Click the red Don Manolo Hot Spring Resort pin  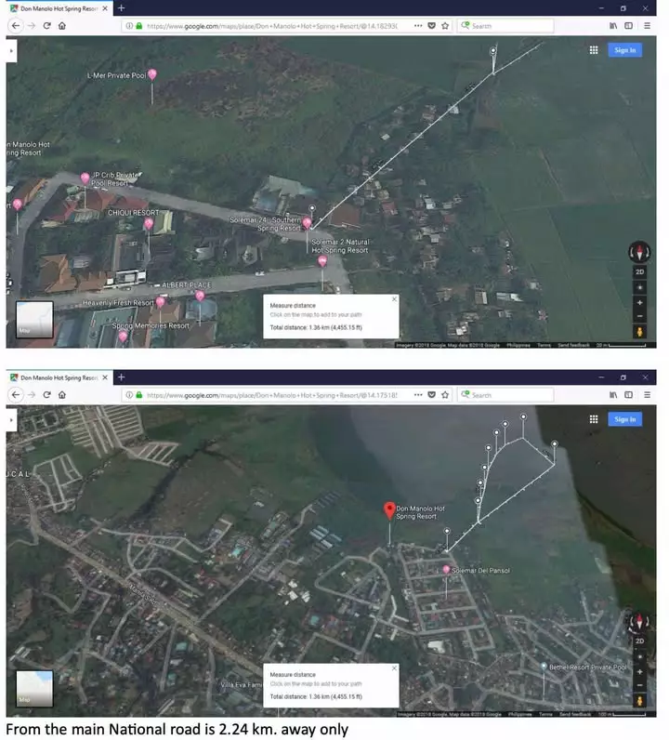tap(389, 510)
